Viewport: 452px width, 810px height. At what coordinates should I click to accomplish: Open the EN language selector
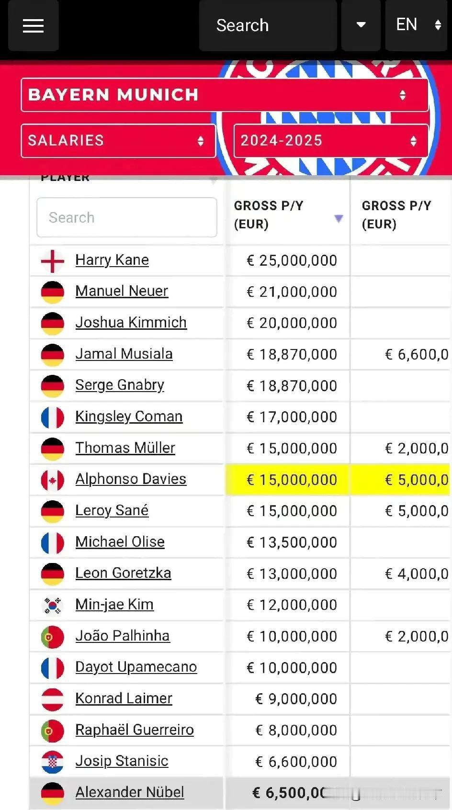click(x=416, y=25)
